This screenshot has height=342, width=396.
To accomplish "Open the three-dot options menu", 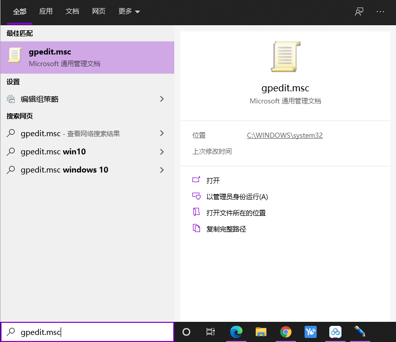I will 380,12.
